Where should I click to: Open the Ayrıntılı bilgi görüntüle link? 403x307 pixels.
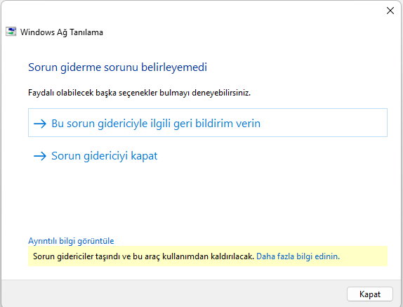71,241
